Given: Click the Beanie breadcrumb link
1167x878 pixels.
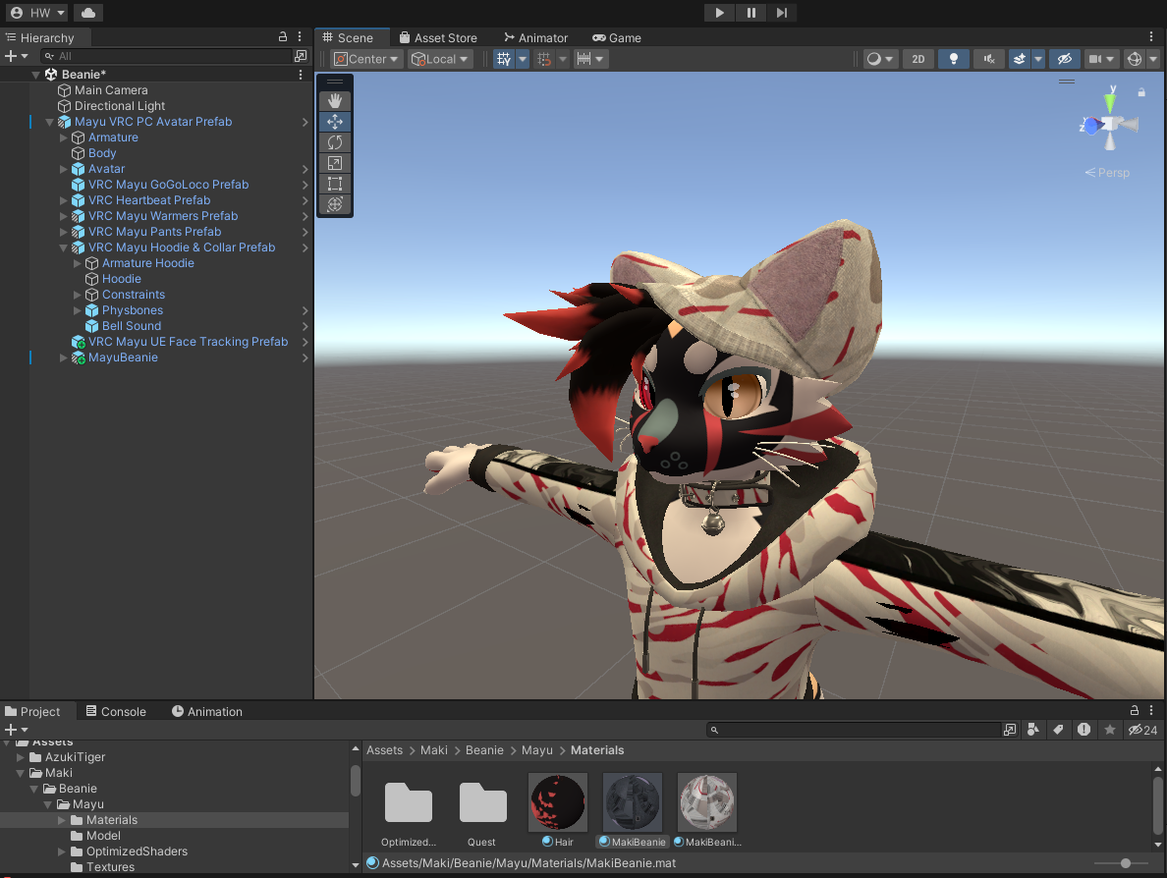Looking at the screenshot, I should pyautogui.click(x=484, y=750).
